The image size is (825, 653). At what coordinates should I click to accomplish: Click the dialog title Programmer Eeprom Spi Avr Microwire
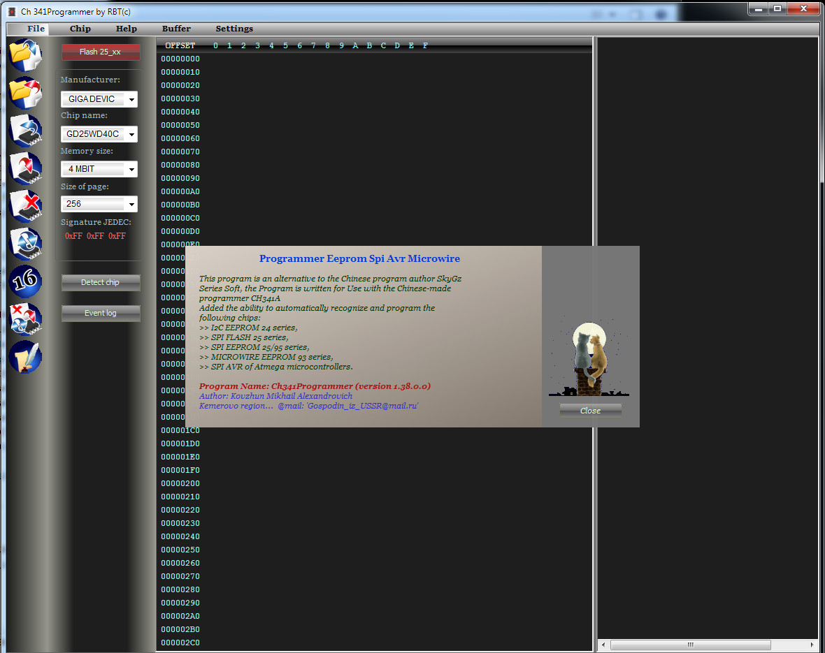point(359,258)
